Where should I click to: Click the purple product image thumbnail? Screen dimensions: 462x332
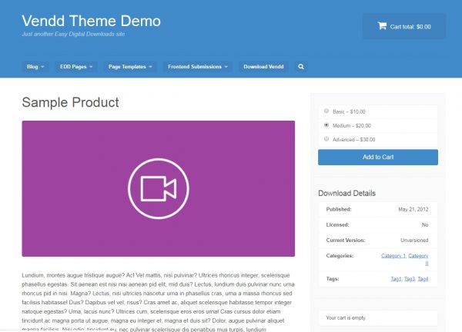[158, 188]
